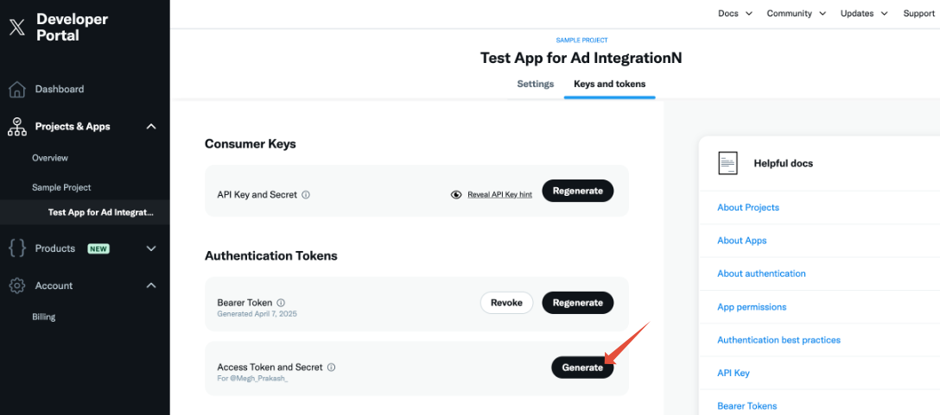Open the Support menu in top navigation
The height and width of the screenshot is (415, 940).
pos(919,13)
